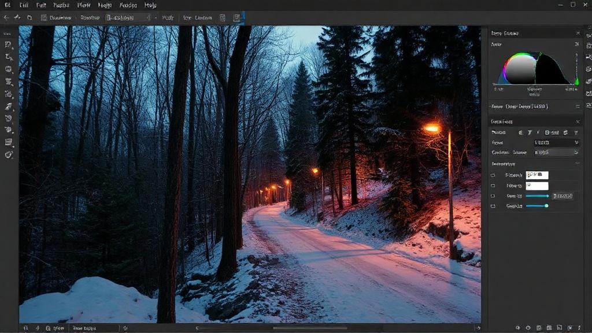The image size is (592, 333).
Task: Click the value box beside the upper blue slider
Action: [x=563, y=196]
